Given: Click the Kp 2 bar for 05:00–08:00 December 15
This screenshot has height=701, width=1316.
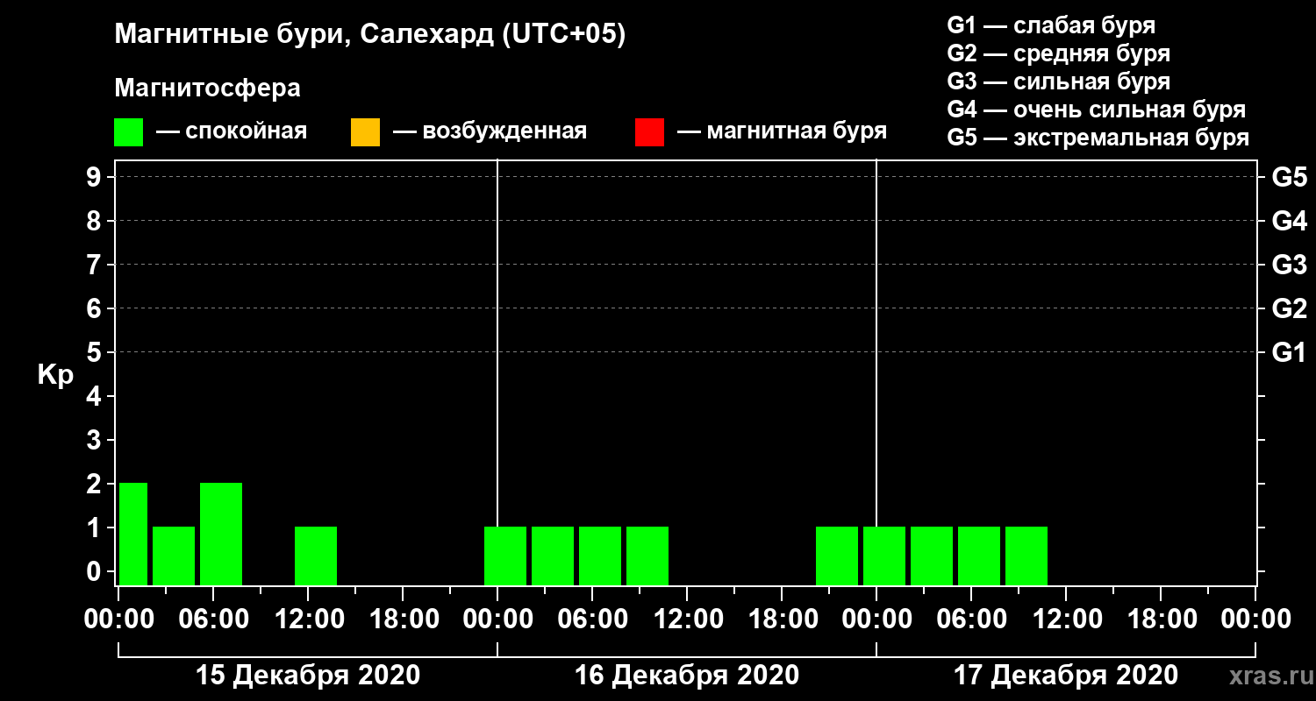Looking at the screenshot, I should (221, 534).
